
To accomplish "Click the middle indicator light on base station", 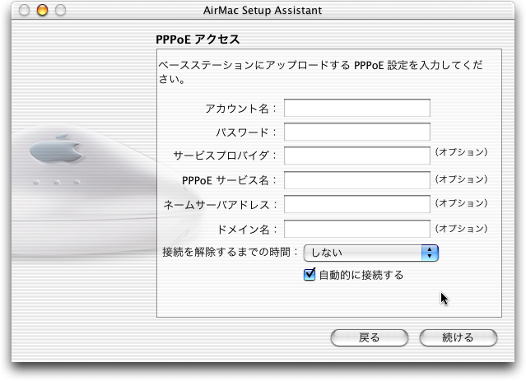I will [57, 183].
